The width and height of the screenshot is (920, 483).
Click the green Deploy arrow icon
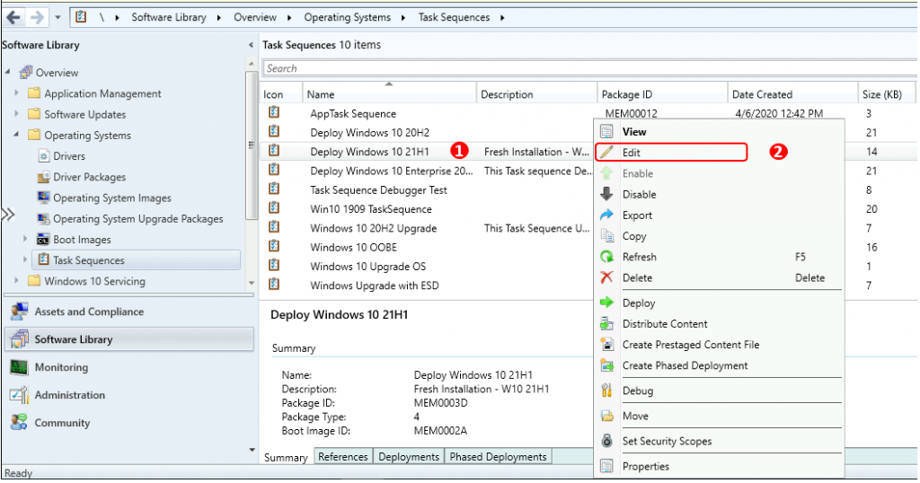[606, 303]
